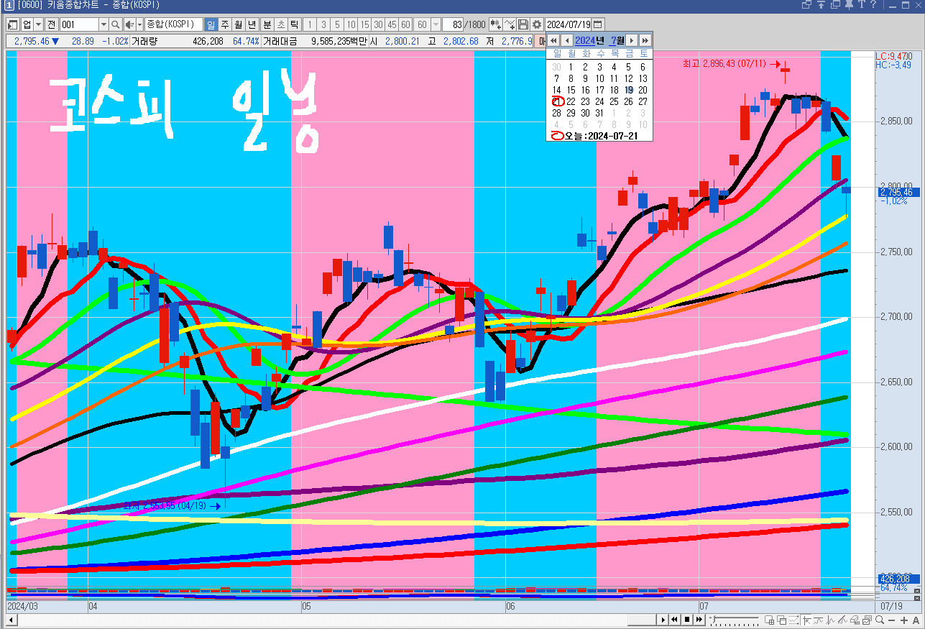Click the candle count field showing 83
The height and width of the screenshot is (629, 925).
point(453,24)
